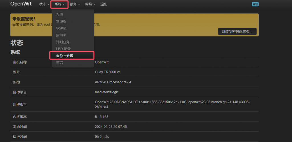Open the 网络 dropdown menu
The width and height of the screenshot is (292, 142).
tap(90, 4)
